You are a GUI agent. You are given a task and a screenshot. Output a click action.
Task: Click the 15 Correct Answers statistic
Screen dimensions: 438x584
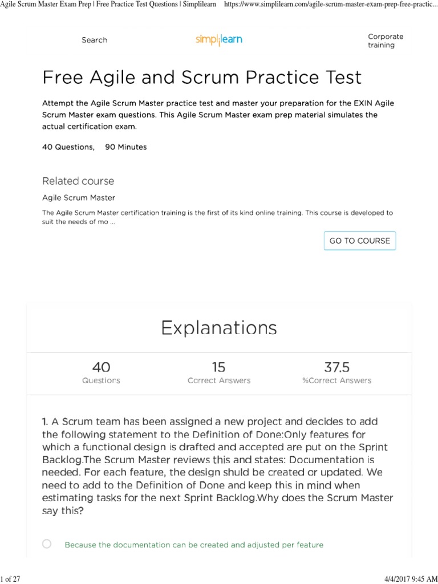click(x=219, y=372)
